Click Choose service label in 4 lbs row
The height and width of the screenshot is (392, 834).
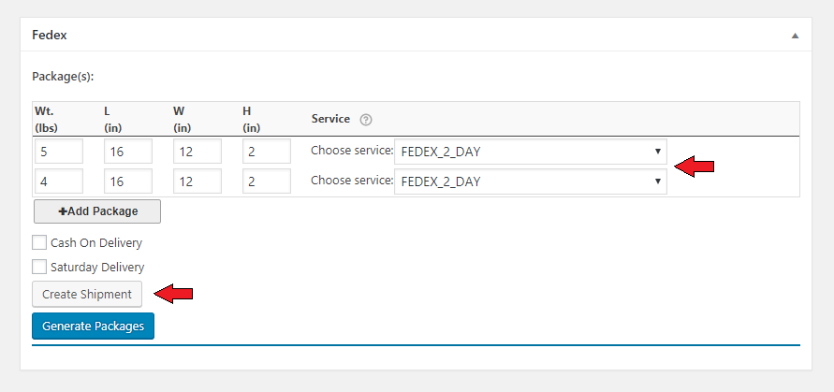point(352,181)
